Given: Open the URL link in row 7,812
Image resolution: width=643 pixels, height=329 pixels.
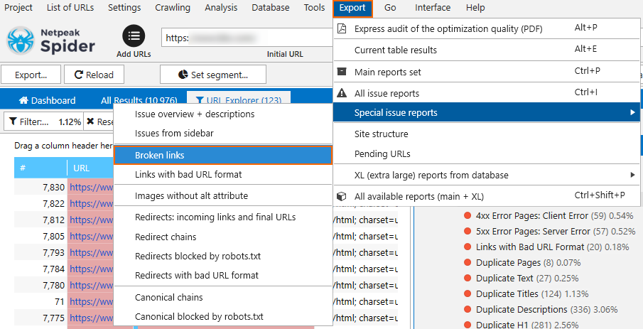Looking at the screenshot, I should pyautogui.click(x=92, y=220).
